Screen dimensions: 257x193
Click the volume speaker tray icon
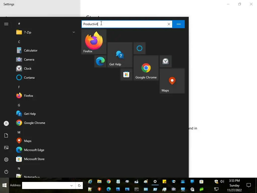click(222, 181)
